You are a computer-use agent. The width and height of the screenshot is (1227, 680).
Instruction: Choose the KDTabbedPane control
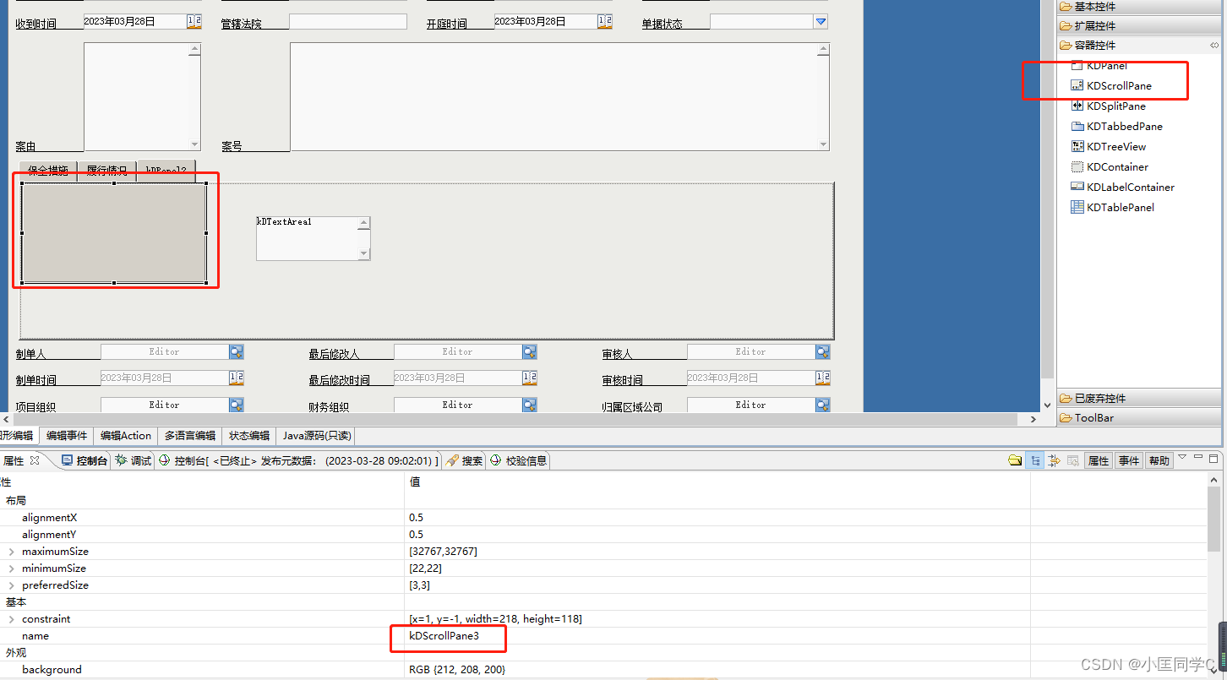pos(1116,126)
